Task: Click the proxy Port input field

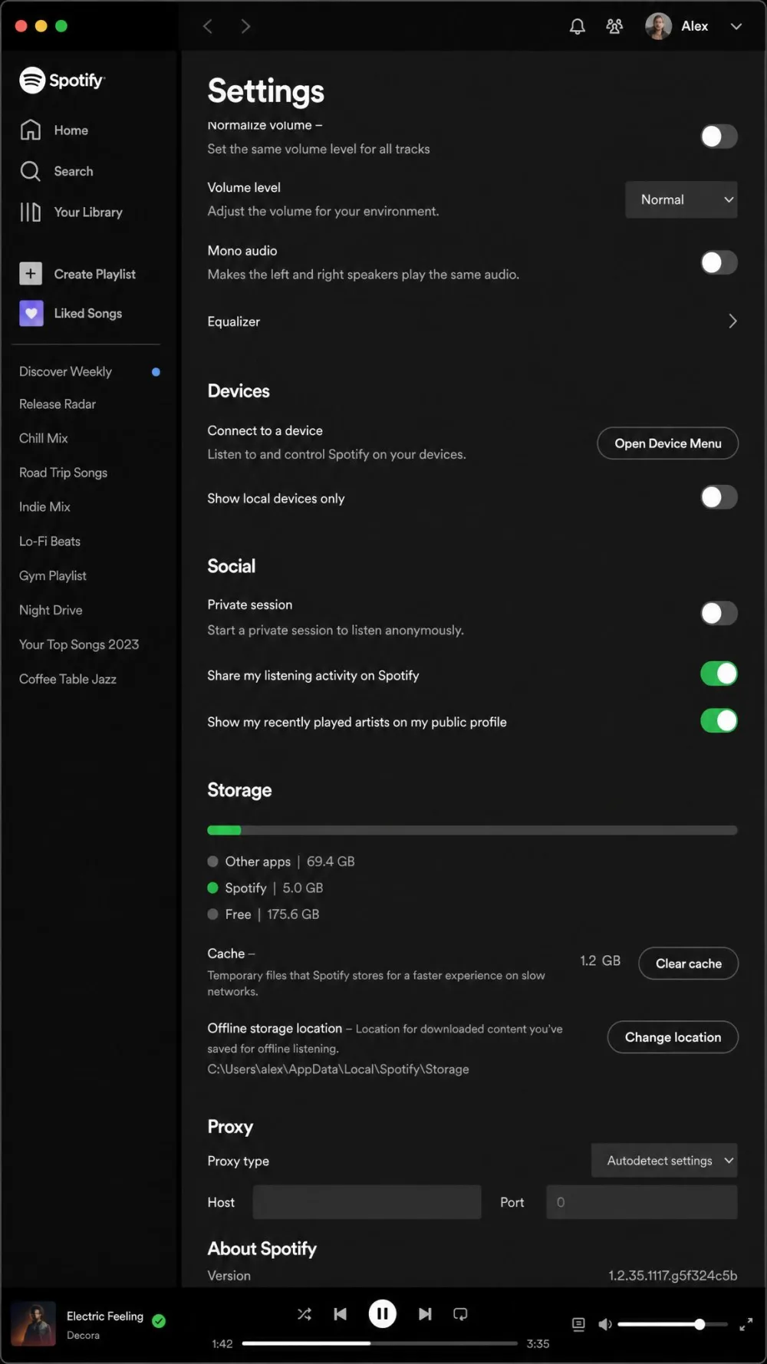Action: [642, 1202]
